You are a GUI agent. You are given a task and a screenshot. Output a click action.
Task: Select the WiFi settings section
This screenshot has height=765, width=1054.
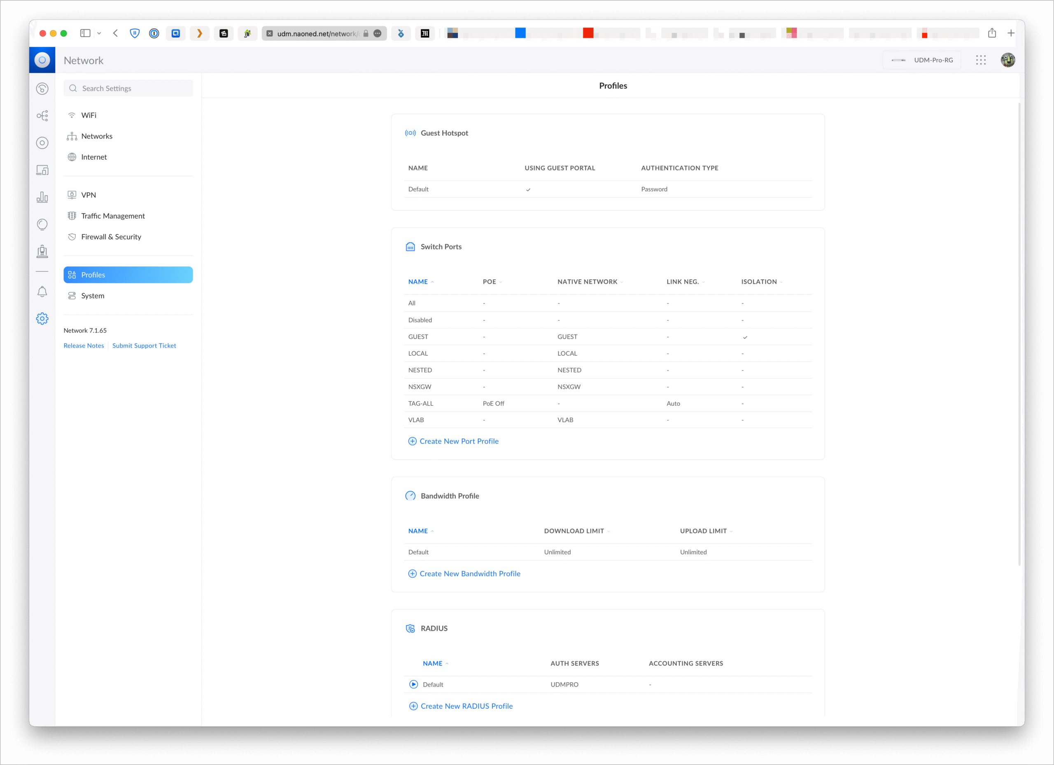89,115
